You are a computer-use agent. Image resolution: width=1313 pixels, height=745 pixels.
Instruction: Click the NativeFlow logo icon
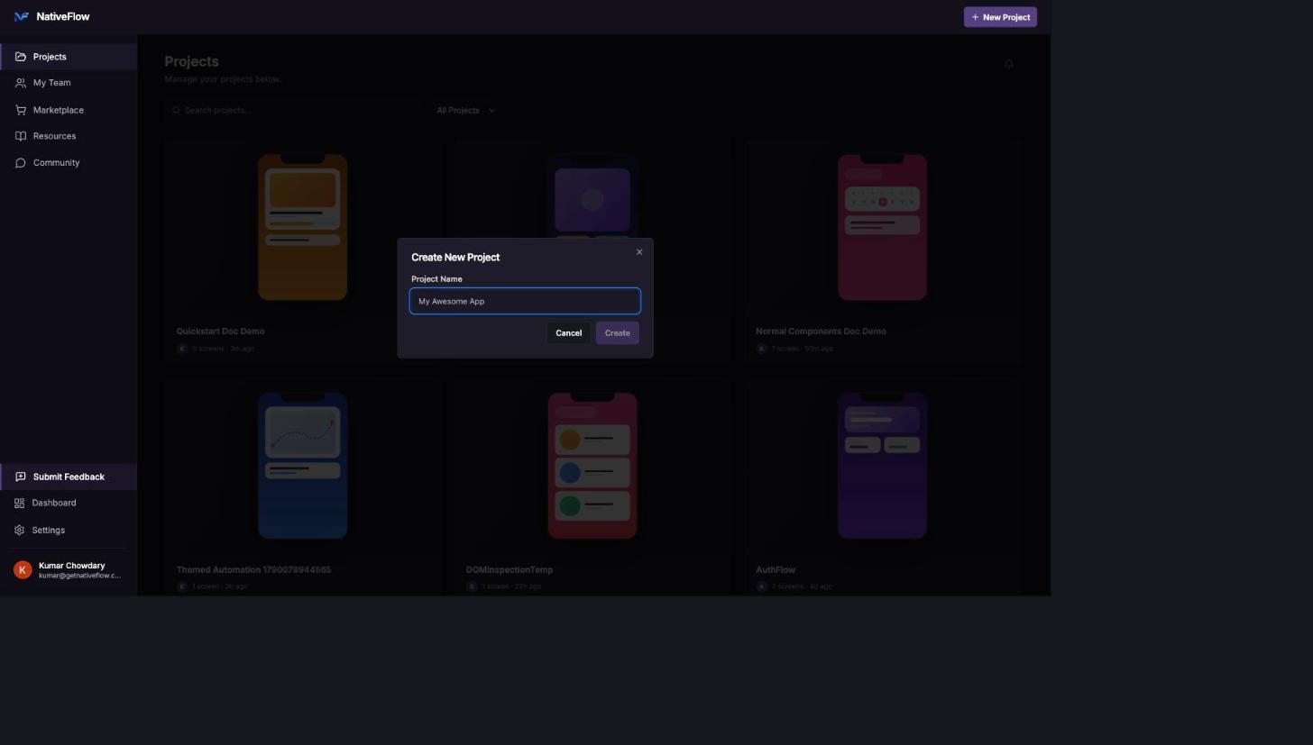pos(22,16)
